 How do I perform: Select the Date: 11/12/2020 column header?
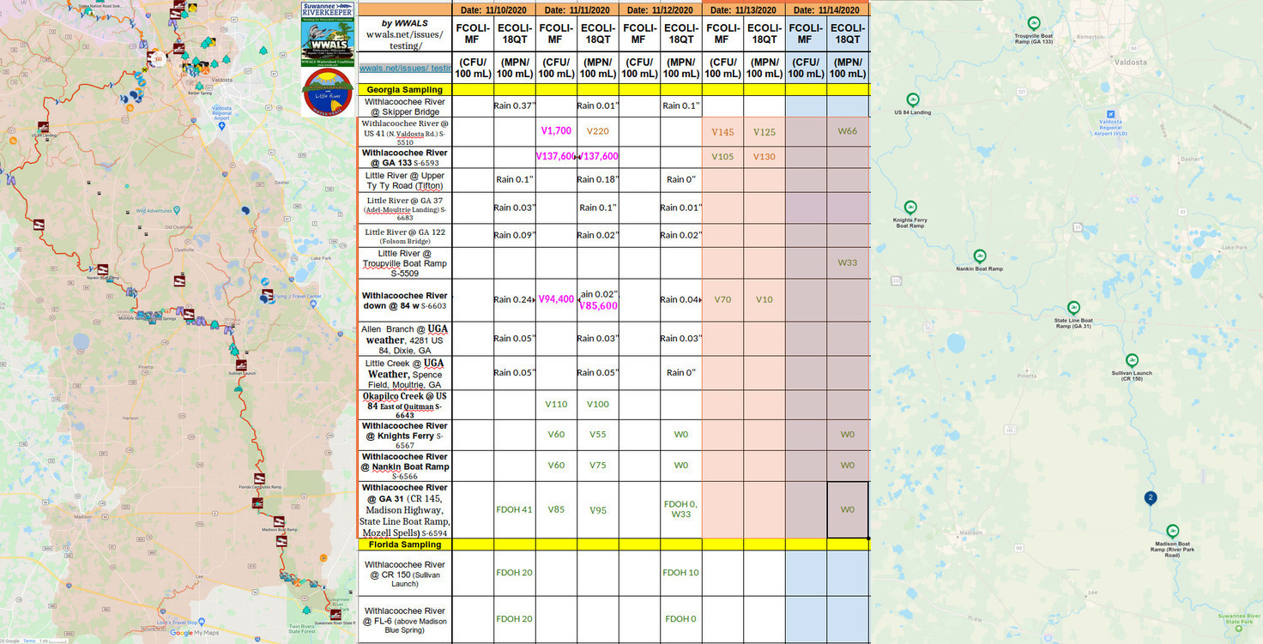[660, 9]
